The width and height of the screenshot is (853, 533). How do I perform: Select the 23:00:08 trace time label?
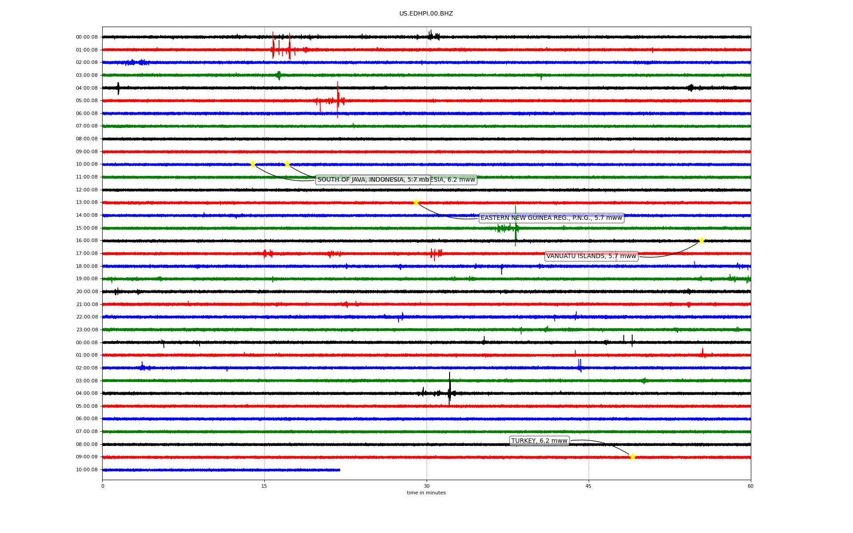point(87,330)
